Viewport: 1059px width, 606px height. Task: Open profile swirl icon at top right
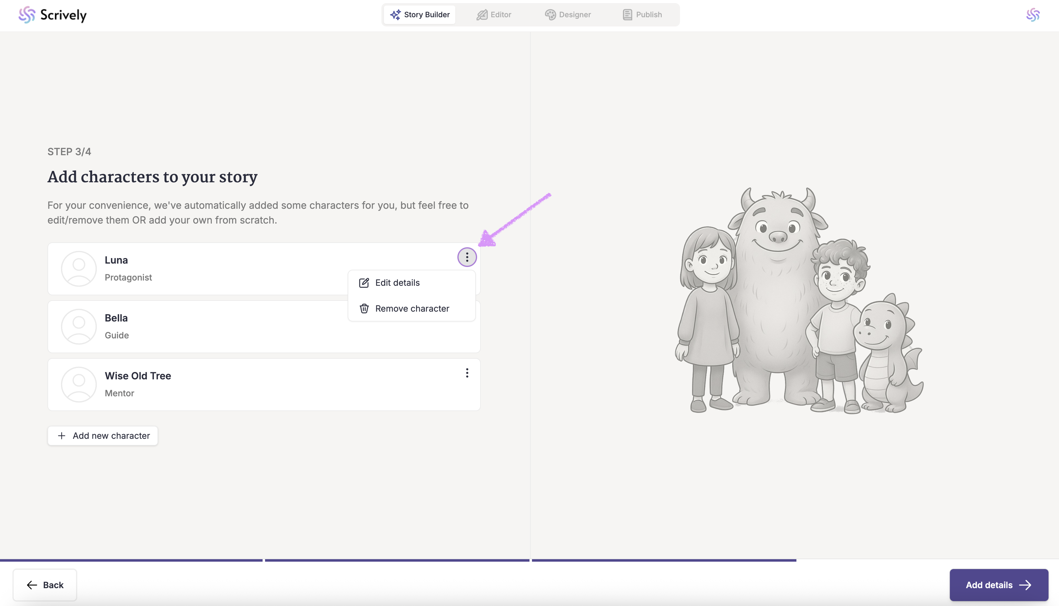[x=1033, y=15]
